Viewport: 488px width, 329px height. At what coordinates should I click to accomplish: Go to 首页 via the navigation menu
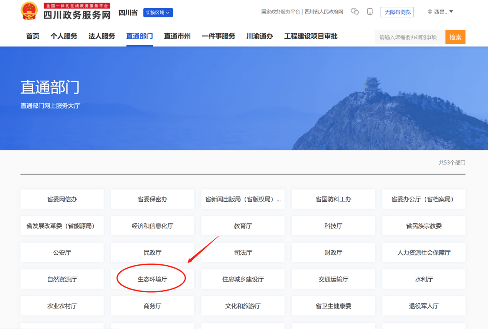click(x=32, y=36)
